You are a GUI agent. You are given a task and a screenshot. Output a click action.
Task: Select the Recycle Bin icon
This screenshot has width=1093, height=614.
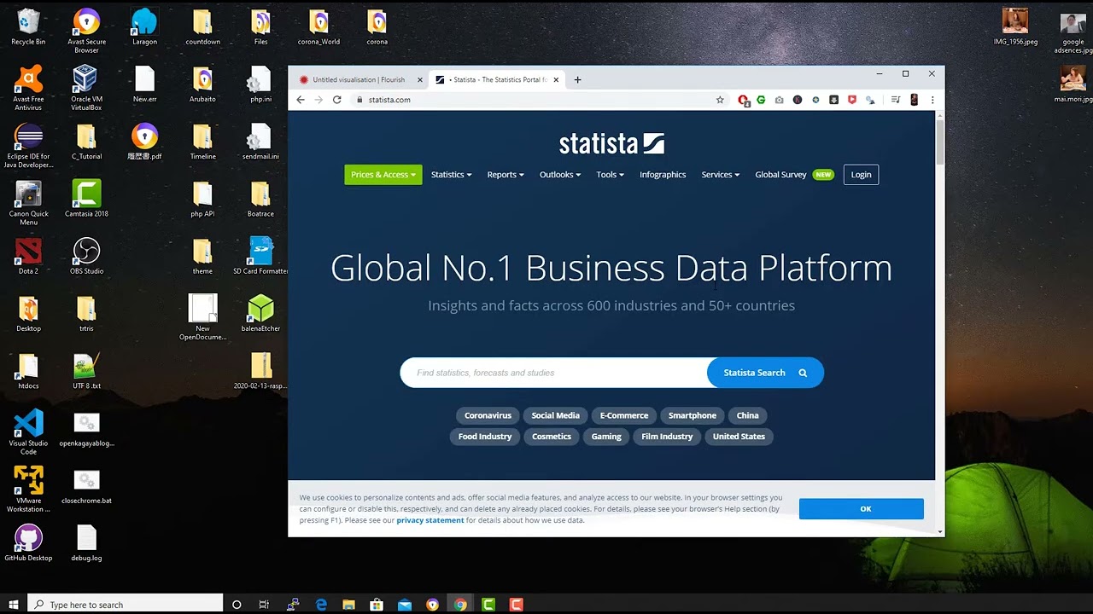pos(28,27)
